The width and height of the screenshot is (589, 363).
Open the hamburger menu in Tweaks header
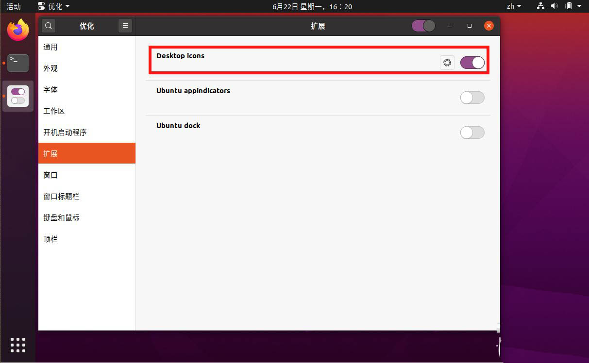125,26
